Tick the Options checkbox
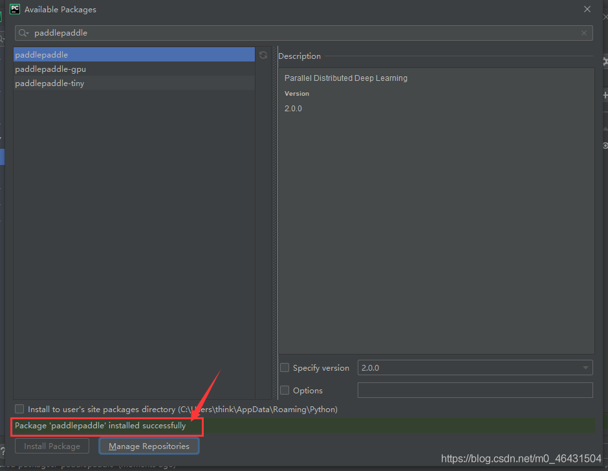This screenshot has width=608, height=471. click(x=285, y=391)
